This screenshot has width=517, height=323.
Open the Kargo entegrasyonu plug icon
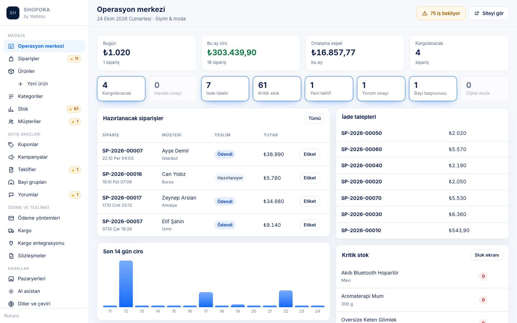pyautogui.click(x=11, y=243)
